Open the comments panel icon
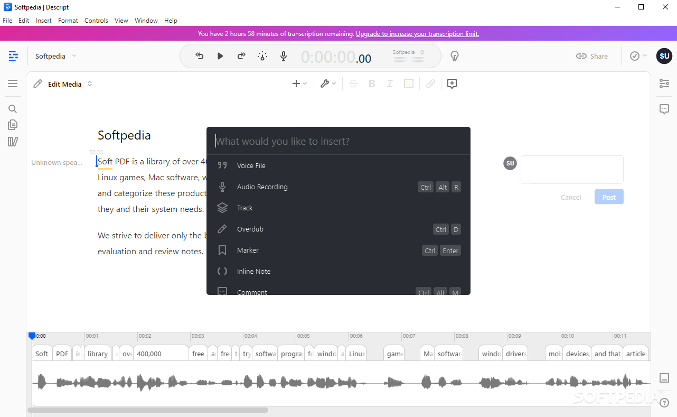This screenshot has height=417, width=677. tap(664, 109)
